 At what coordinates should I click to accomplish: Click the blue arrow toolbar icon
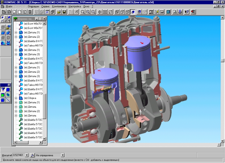click(x=47, y=12)
